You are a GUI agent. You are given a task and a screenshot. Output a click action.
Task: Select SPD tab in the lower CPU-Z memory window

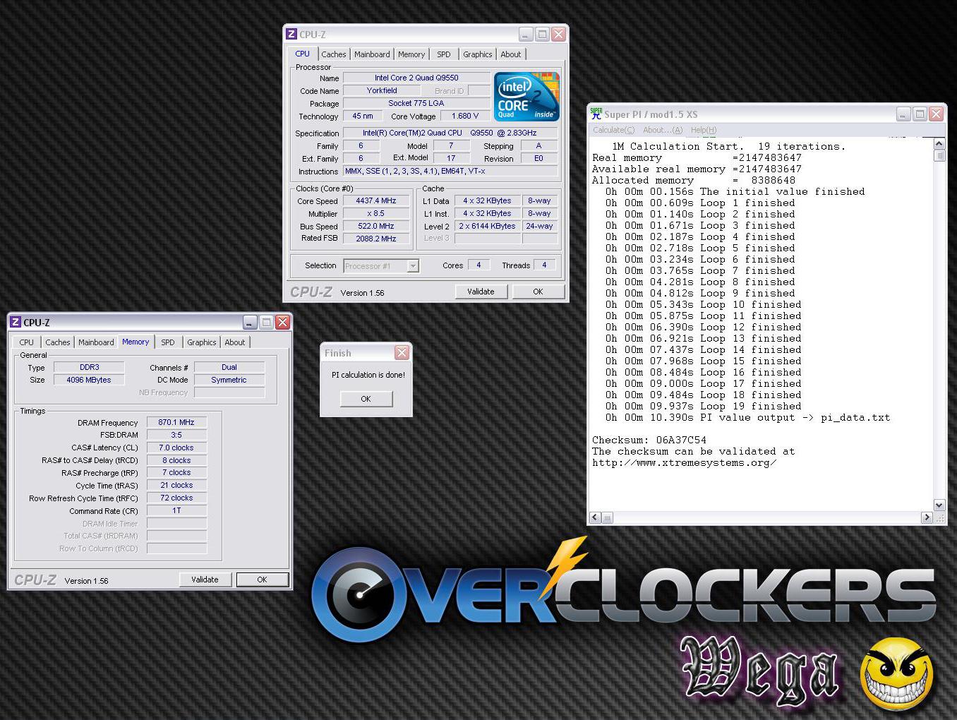point(168,342)
